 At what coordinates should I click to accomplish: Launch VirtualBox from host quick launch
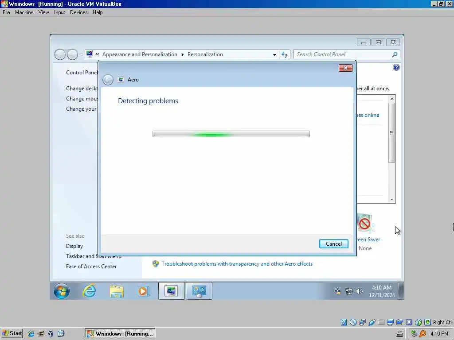point(51,334)
